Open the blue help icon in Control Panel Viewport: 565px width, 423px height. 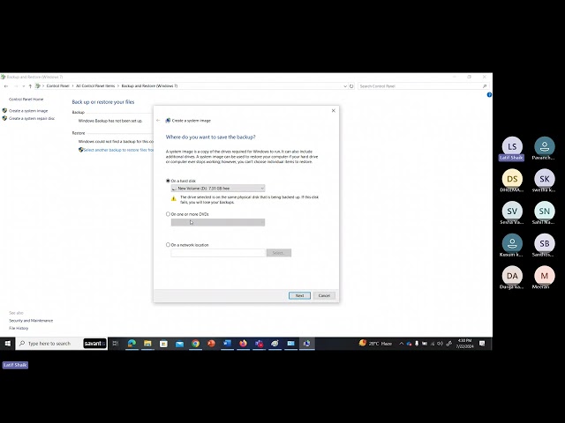point(489,95)
